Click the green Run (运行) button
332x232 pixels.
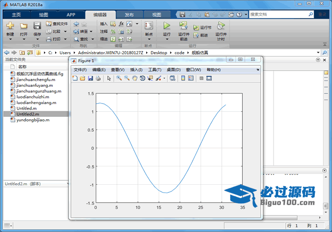click(x=167, y=26)
